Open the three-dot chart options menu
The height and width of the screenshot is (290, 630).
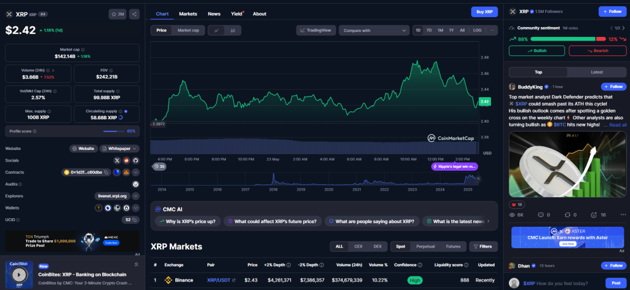[x=492, y=30]
